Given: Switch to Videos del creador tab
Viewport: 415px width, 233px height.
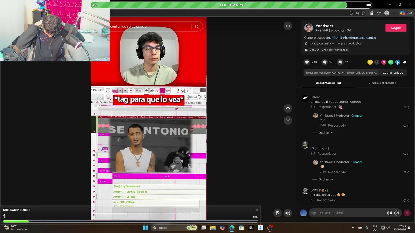Looking at the screenshot, I should (x=382, y=83).
